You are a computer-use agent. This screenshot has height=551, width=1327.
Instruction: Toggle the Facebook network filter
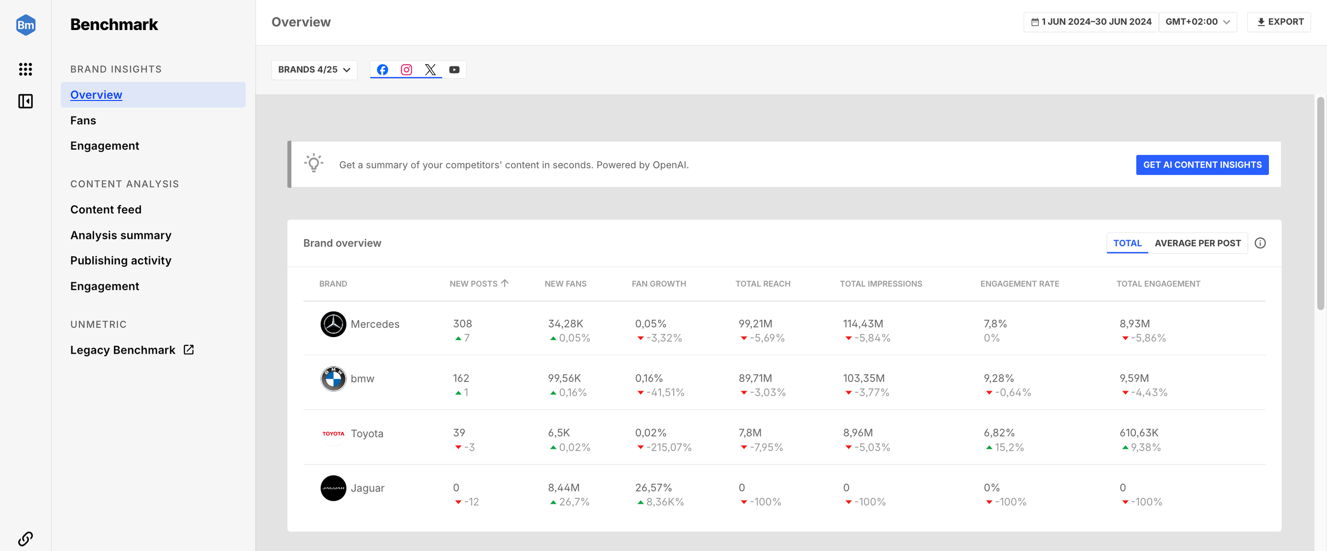point(382,69)
